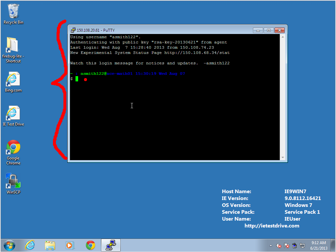Open the Windows Start menu

[x=9, y=245]
